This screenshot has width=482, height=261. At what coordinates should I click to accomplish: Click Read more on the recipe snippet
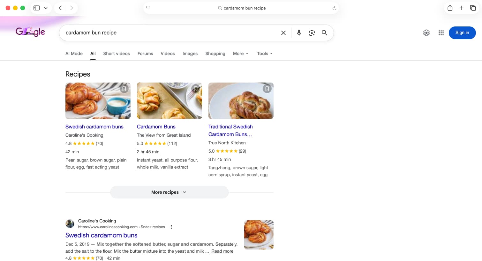coord(222,251)
